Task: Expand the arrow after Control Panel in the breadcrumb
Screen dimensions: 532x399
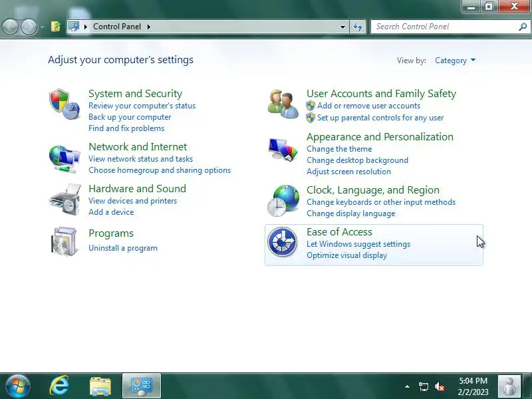Action: coord(148,27)
